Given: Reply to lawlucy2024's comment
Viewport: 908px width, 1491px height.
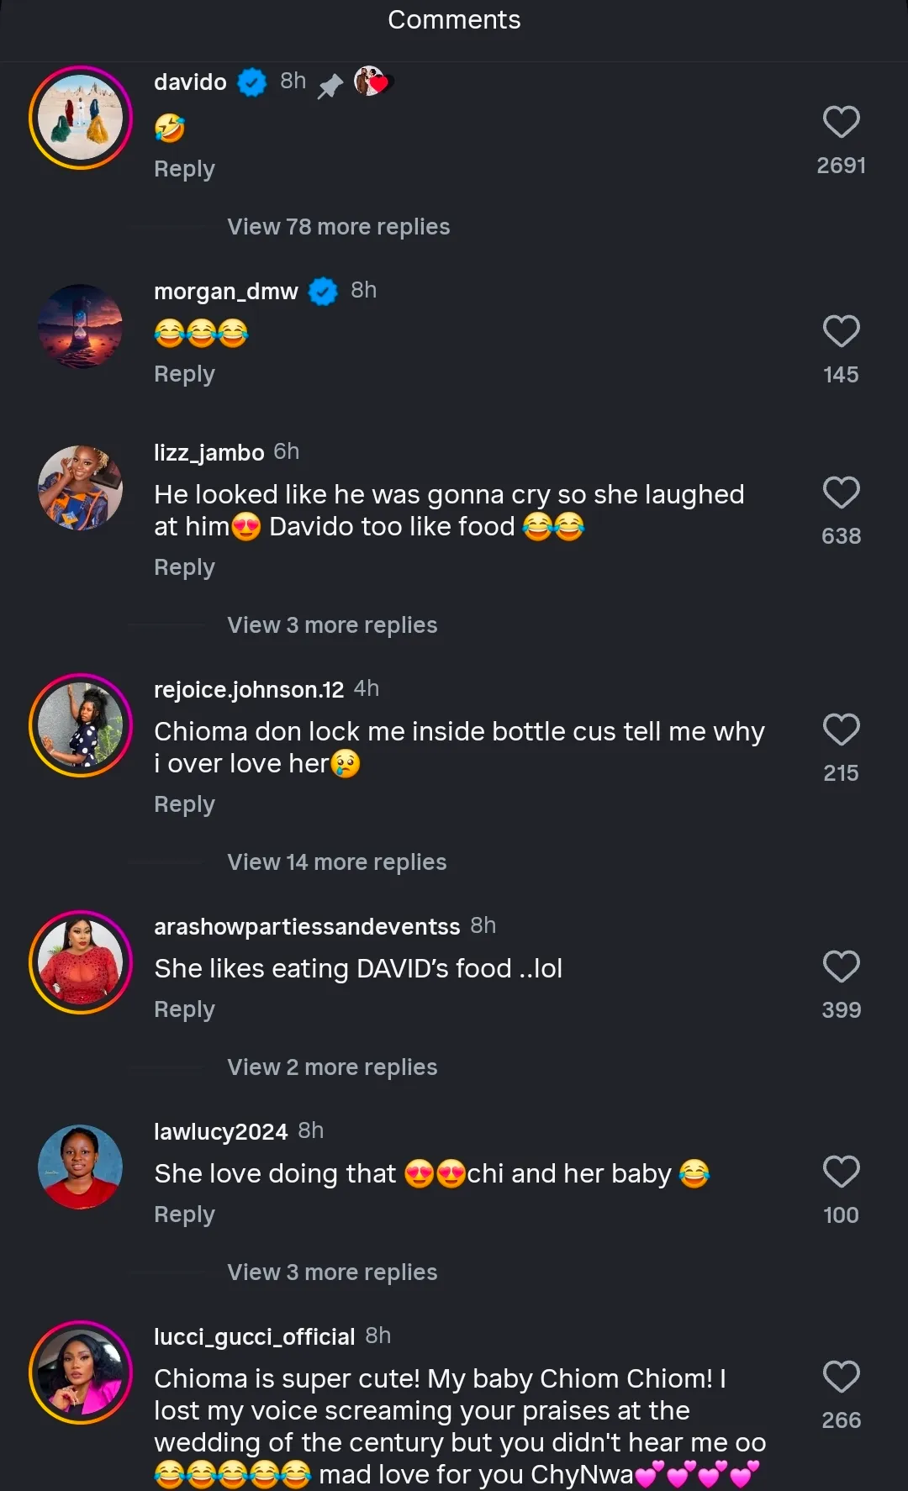Looking at the screenshot, I should [184, 1214].
